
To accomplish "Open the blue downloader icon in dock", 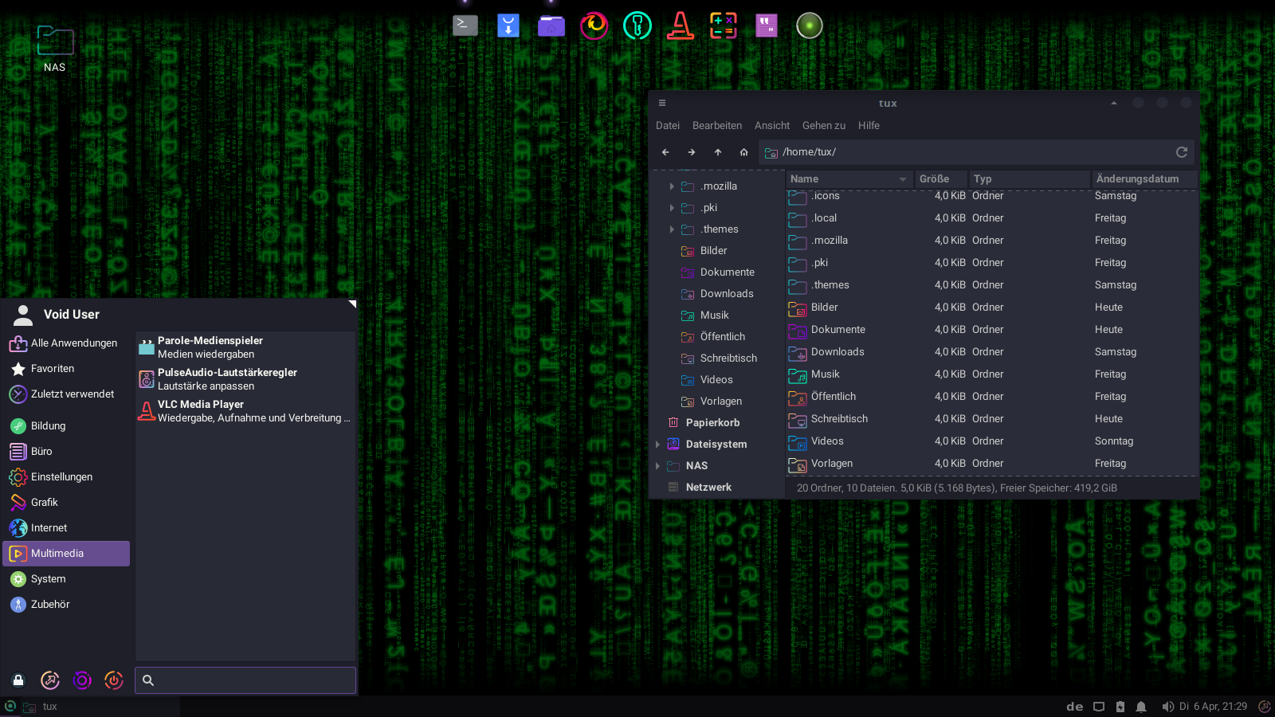I will pos(508,25).
